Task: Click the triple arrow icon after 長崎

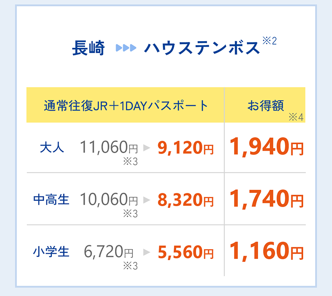Action: (x=126, y=48)
